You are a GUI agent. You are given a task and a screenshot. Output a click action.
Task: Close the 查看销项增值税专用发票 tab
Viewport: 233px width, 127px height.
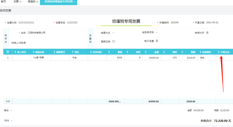click(x=75, y=2)
